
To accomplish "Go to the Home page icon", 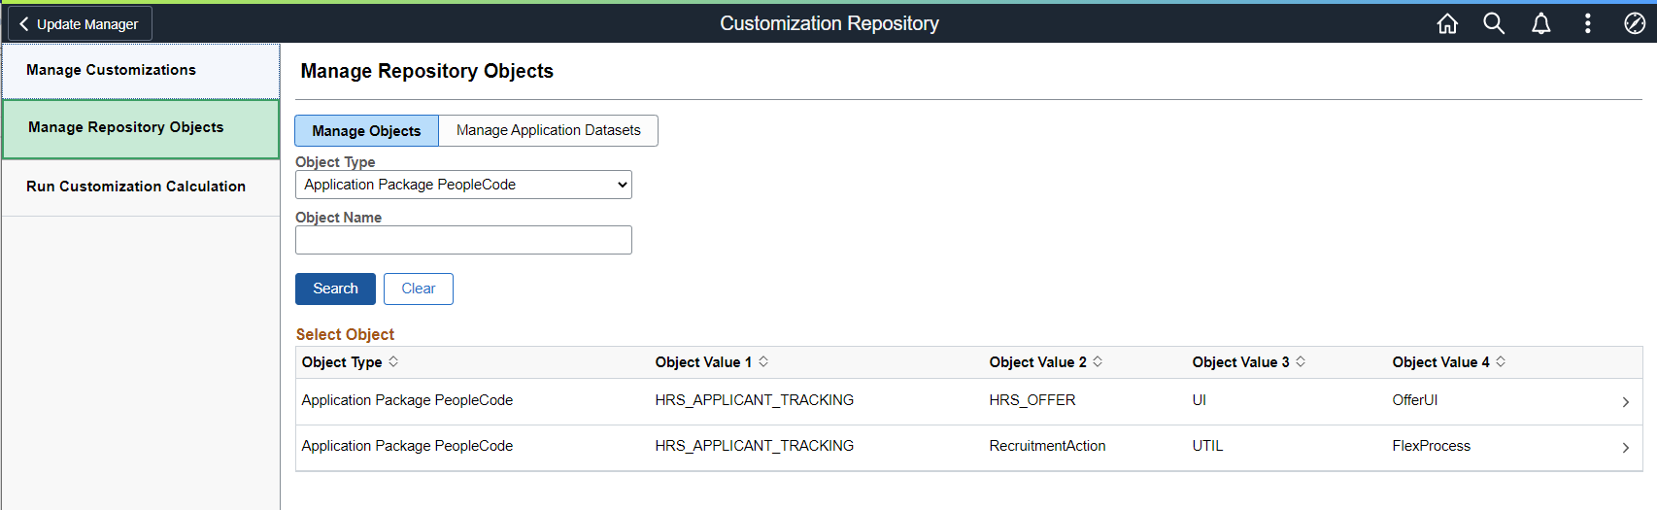I will coord(1447,23).
